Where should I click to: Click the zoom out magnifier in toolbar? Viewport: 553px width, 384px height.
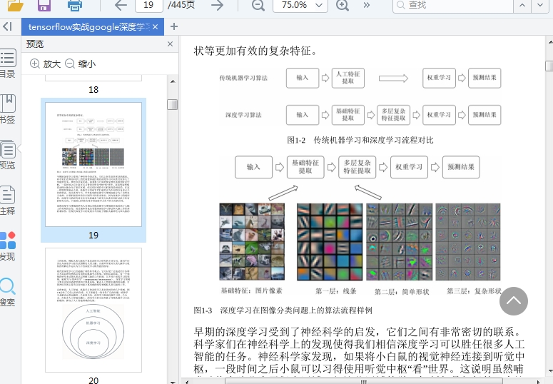point(258,5)
